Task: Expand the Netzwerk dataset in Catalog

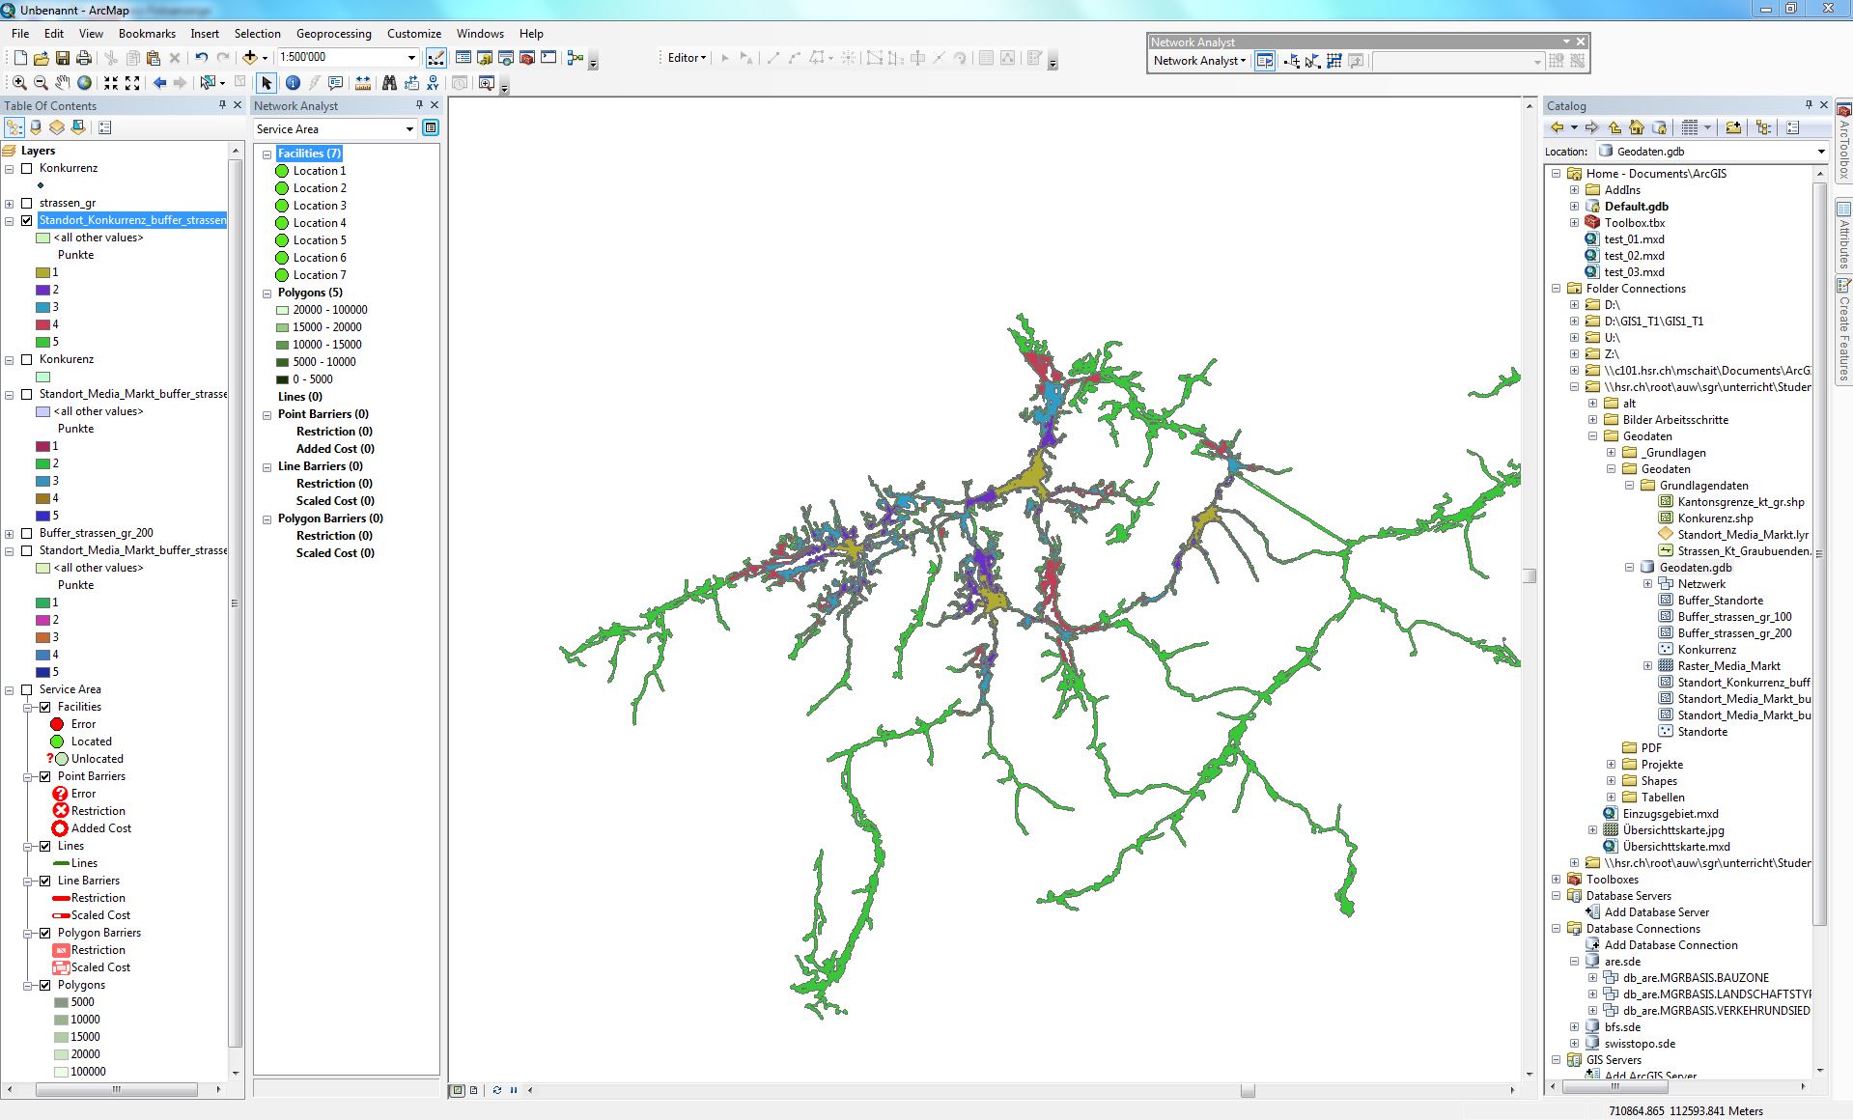Action: click(1648, 584)
